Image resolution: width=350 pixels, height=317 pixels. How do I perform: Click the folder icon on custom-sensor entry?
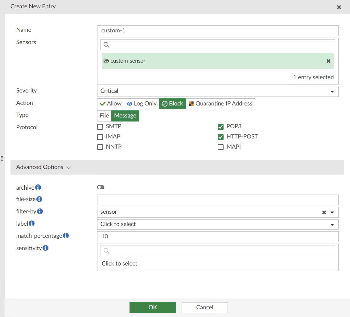click(x=107, y=61)
